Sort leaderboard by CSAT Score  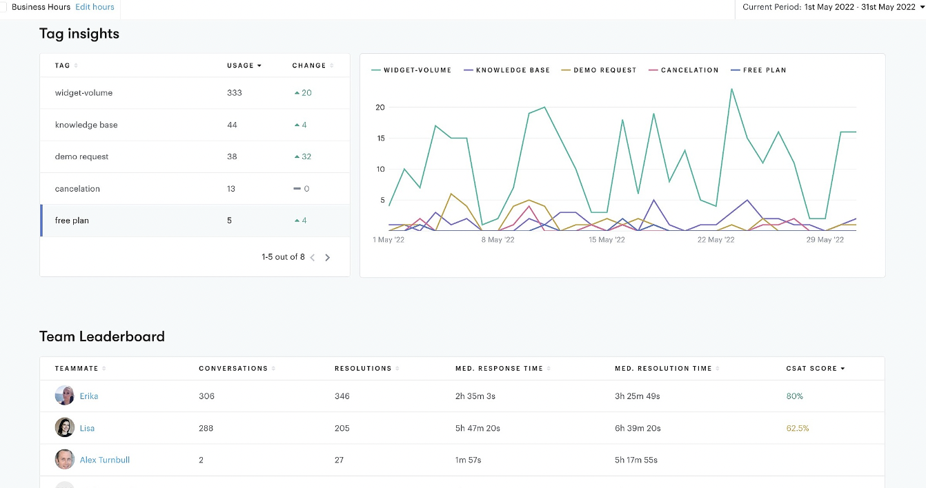[816, 369]
